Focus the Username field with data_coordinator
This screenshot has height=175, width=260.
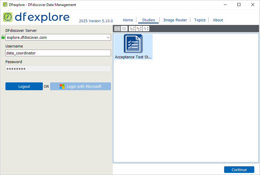(x=58, y=53)
